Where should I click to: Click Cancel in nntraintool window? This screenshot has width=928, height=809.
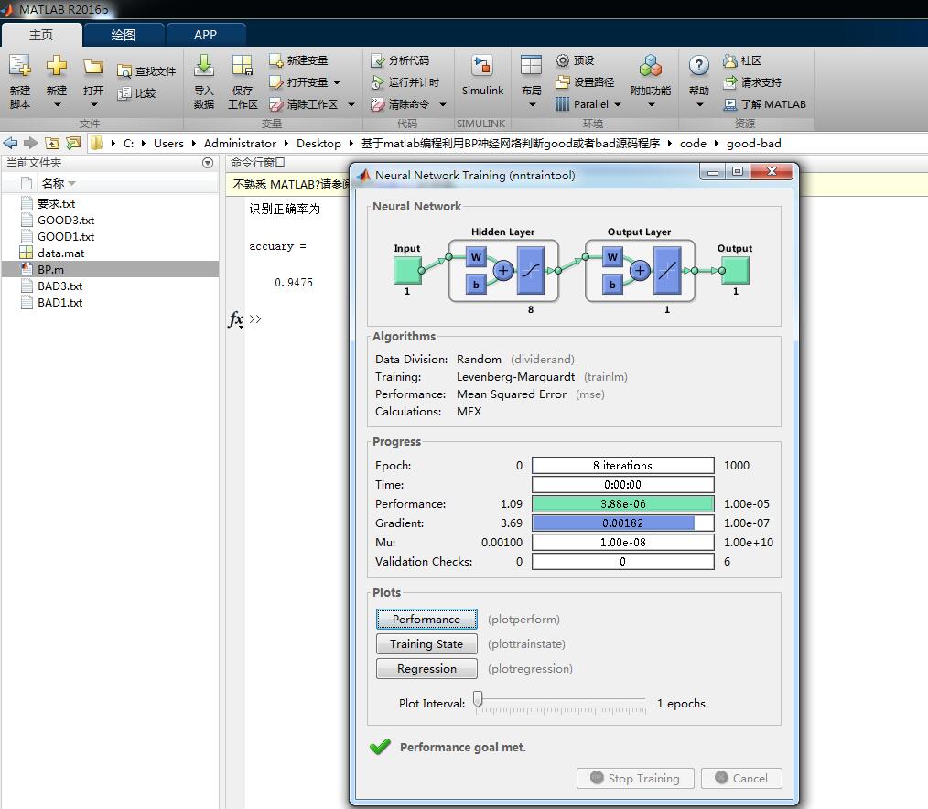(741, 778)
